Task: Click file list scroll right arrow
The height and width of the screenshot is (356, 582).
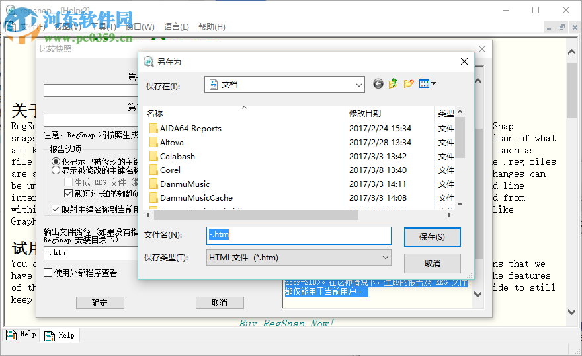Action: pyautogui.click(x=449, y=215)
